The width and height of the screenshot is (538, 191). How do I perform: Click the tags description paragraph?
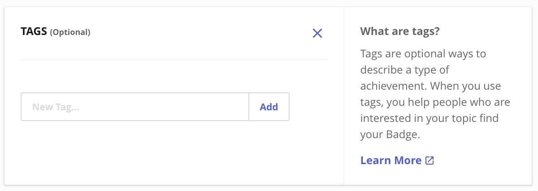click(435, 94)
